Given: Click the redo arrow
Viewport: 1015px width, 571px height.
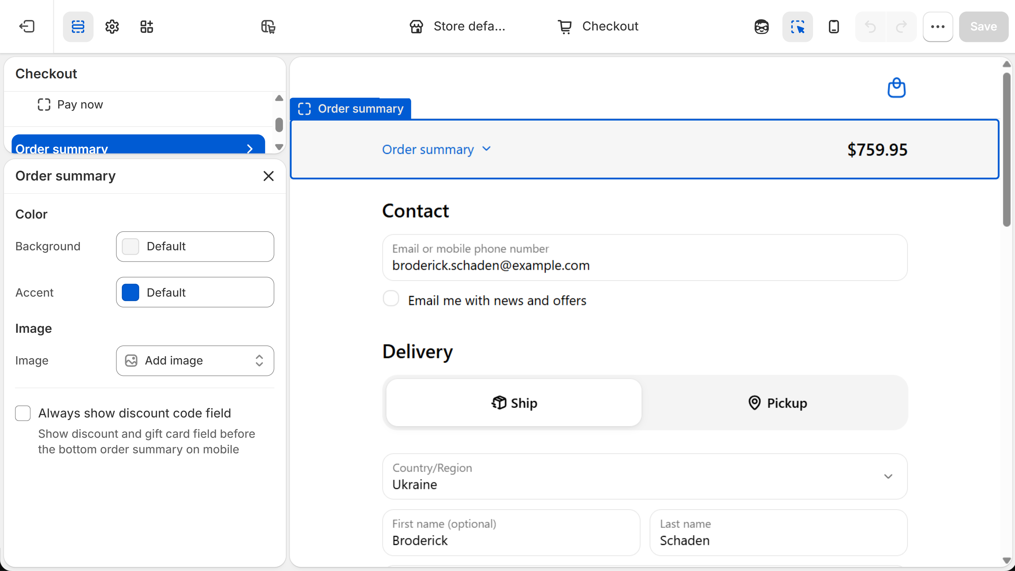Looking at the screenshot, I should (901, 26).
